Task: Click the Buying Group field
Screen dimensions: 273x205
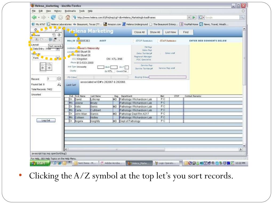Action: [168, 77]
